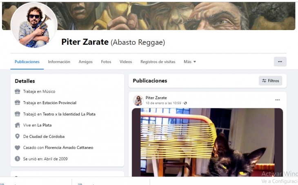Open the post three-dots menu
This screenshot has height=185, width=298.
tap(278, 100)
